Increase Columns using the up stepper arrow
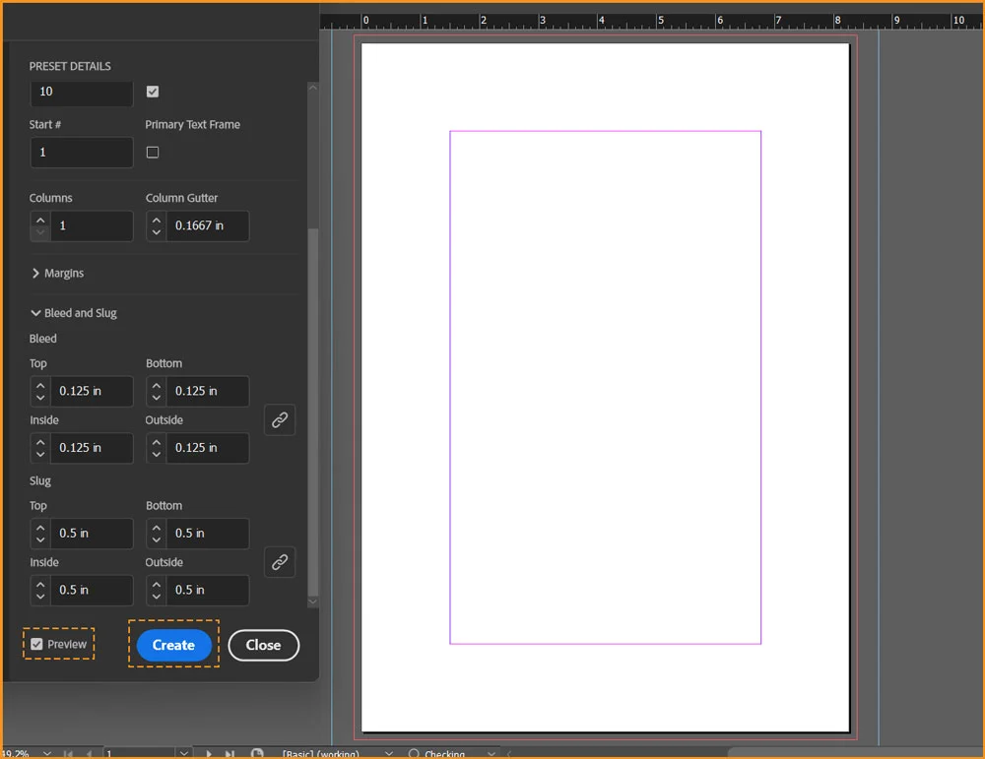The width and height of the screenshot is (985, 759). [39, 220]
